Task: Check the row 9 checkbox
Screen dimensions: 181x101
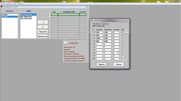Action: (x=123, y=56)
